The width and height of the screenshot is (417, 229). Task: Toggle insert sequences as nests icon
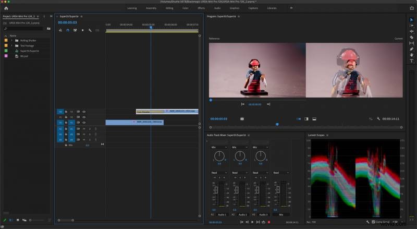tap(60, 30)
